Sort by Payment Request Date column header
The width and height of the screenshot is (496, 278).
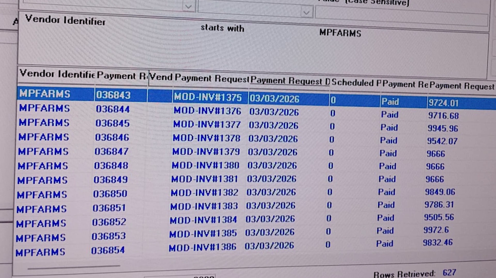pyautogui.click(x=290, y=81)
